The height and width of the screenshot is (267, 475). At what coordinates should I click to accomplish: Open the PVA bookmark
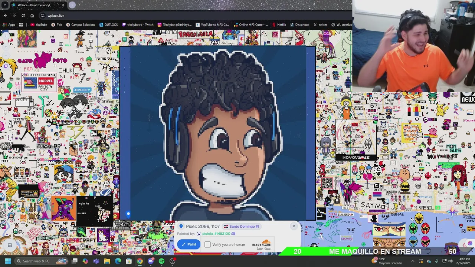(56, 25)
